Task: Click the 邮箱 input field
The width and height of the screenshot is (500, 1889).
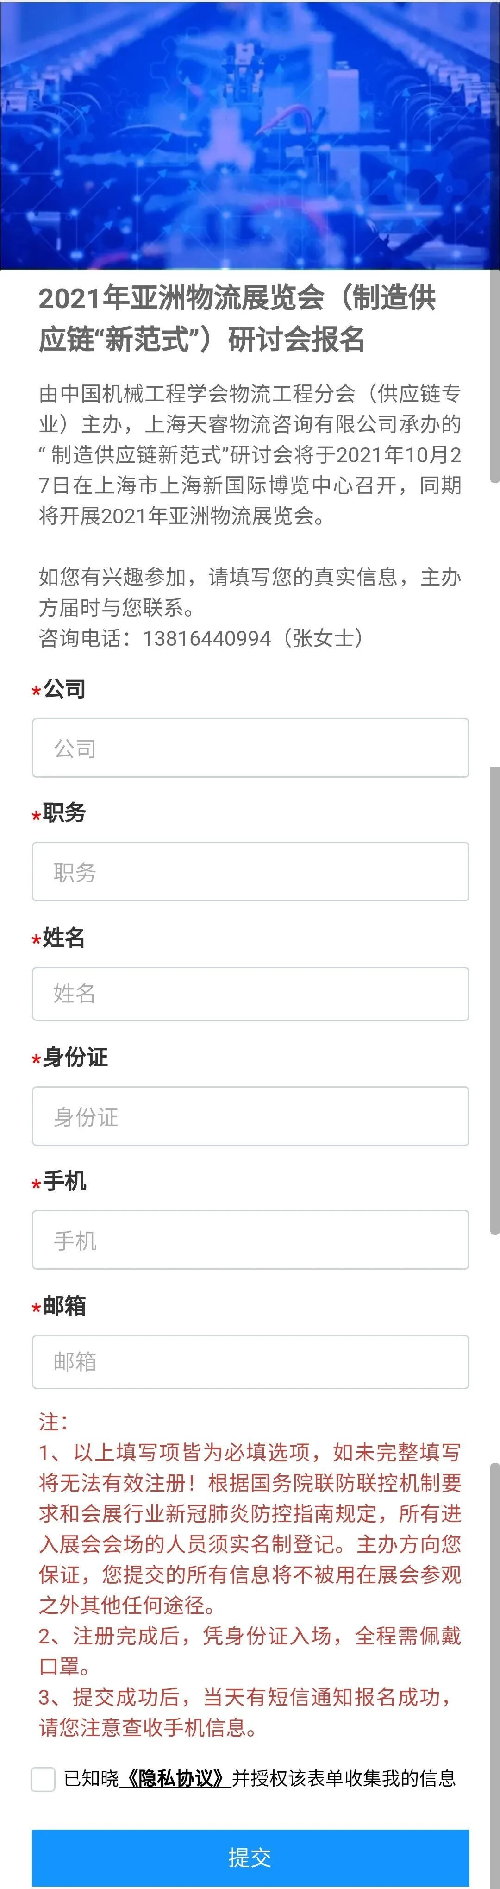Action: tap(250, 1362)
